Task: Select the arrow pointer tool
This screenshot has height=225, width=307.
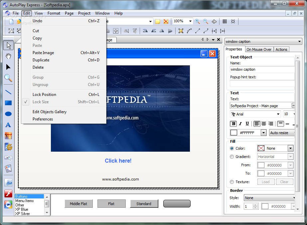Action: click(x=8, y=45)
